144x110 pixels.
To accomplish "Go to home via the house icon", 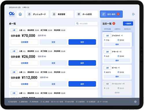I will [x=20, y=14].
